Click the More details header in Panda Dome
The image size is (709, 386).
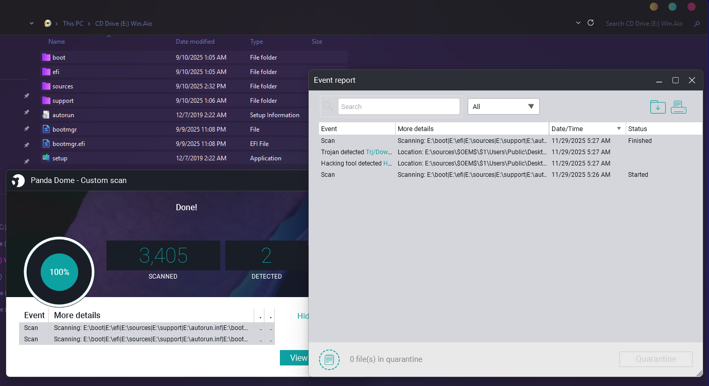pos(77,315)
